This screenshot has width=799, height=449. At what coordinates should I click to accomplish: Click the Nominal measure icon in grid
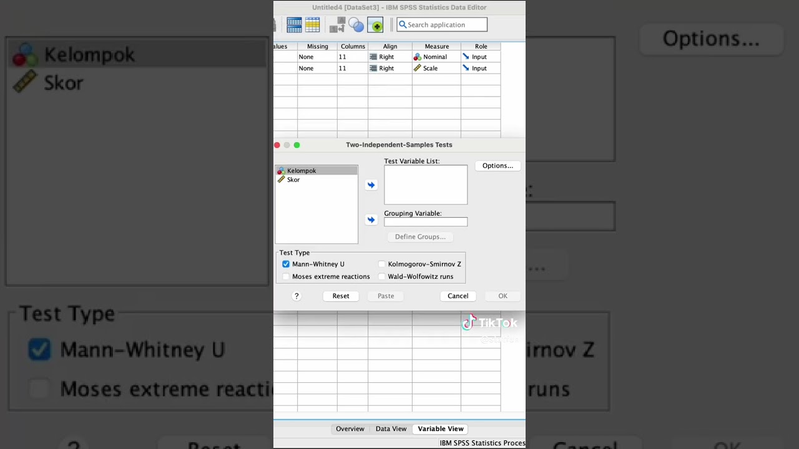(x=417, y=57)
